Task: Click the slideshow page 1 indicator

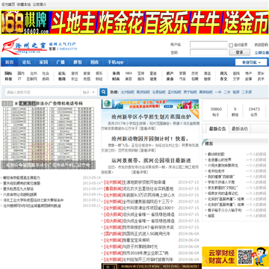Action: (x=4, y=103)
